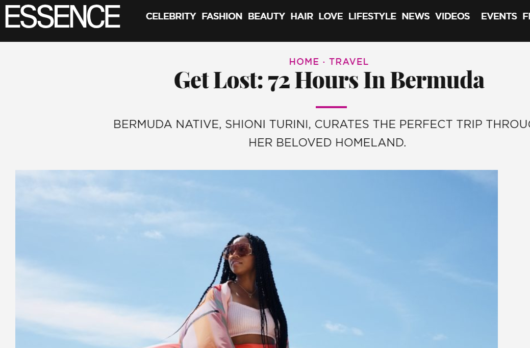Click the woman's sunglasses in the photo
The width and height of the screenshot is (530, 348).
237,250
